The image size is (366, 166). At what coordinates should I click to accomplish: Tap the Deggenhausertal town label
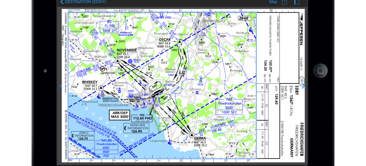[104, 16]
